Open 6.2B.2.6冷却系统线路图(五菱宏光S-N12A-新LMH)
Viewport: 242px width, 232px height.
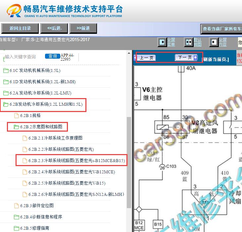[x=76, y=194]
